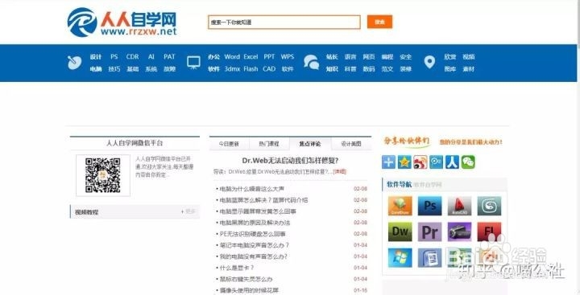
Task: Open article 什么是显卡？
Action: (x=237, y=268)
